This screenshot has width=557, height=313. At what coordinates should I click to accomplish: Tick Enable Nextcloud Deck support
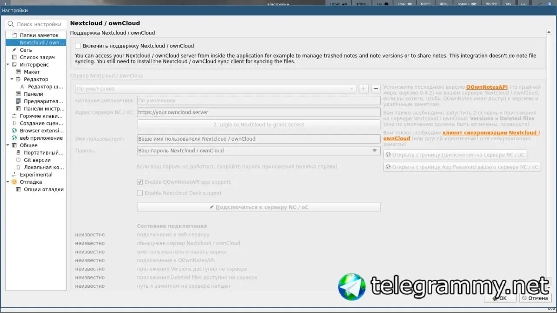(x=140, y=193)
